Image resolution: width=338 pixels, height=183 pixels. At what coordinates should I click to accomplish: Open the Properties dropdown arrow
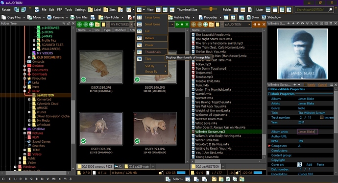220,17
